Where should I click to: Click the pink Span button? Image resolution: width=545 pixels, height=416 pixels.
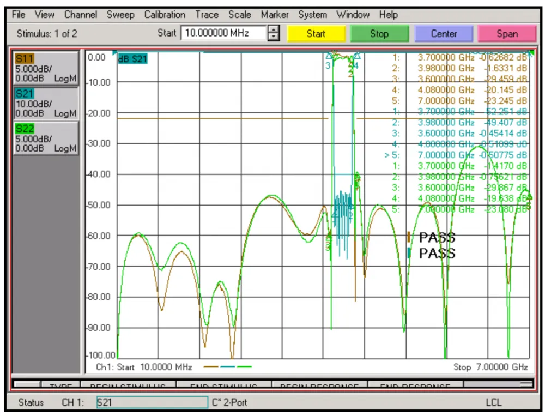pyautogui.click(x=507, y=34)
